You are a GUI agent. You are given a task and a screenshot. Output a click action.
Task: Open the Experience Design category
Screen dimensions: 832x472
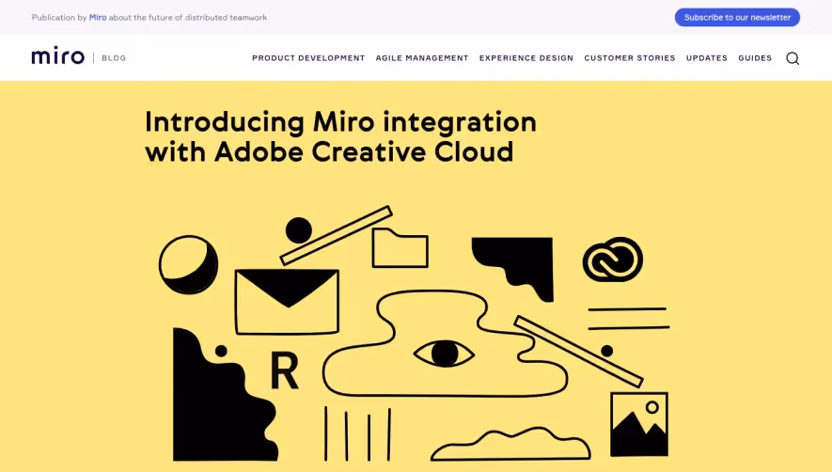(x=526, y=58)
